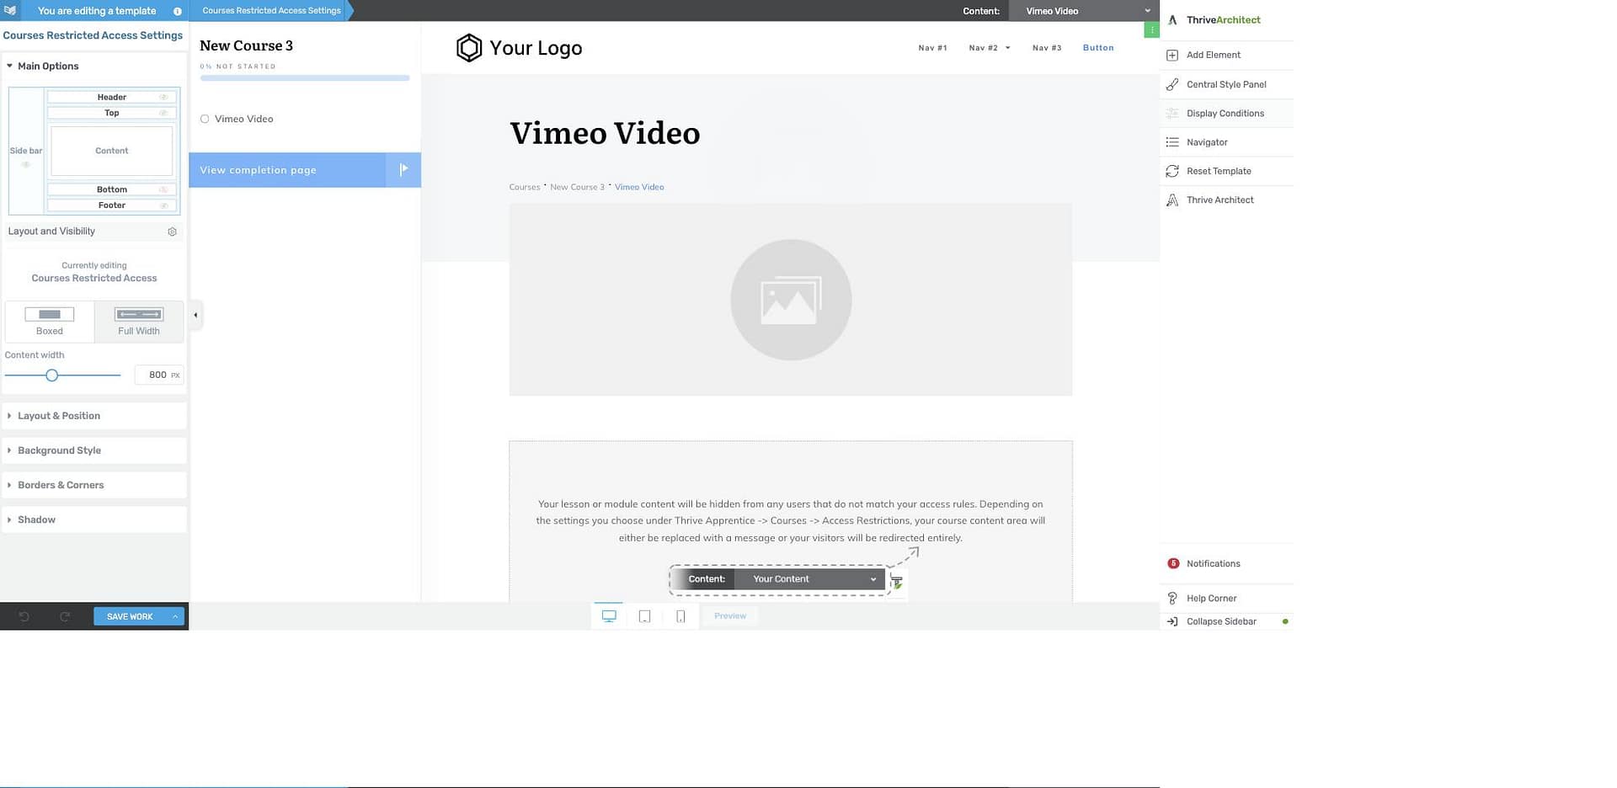Viewport: 1617px width, 788px height.
Task: Click the image placeholder thumbnail
Action: 791,300
